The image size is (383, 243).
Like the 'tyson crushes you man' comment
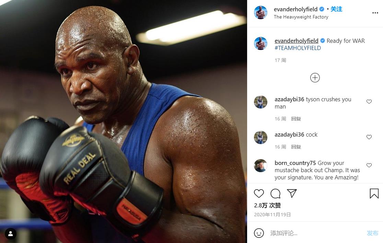pos(369,102)
